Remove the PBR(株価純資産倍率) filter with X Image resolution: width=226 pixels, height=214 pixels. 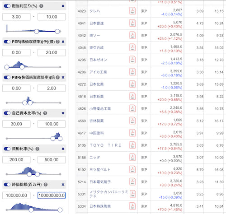pos(63,77)
